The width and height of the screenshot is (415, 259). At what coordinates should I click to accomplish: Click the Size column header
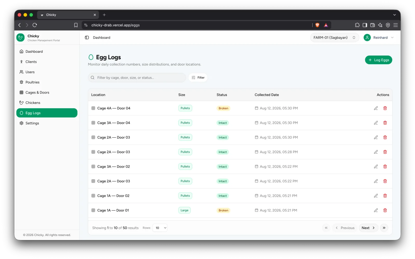click(182, 95)
